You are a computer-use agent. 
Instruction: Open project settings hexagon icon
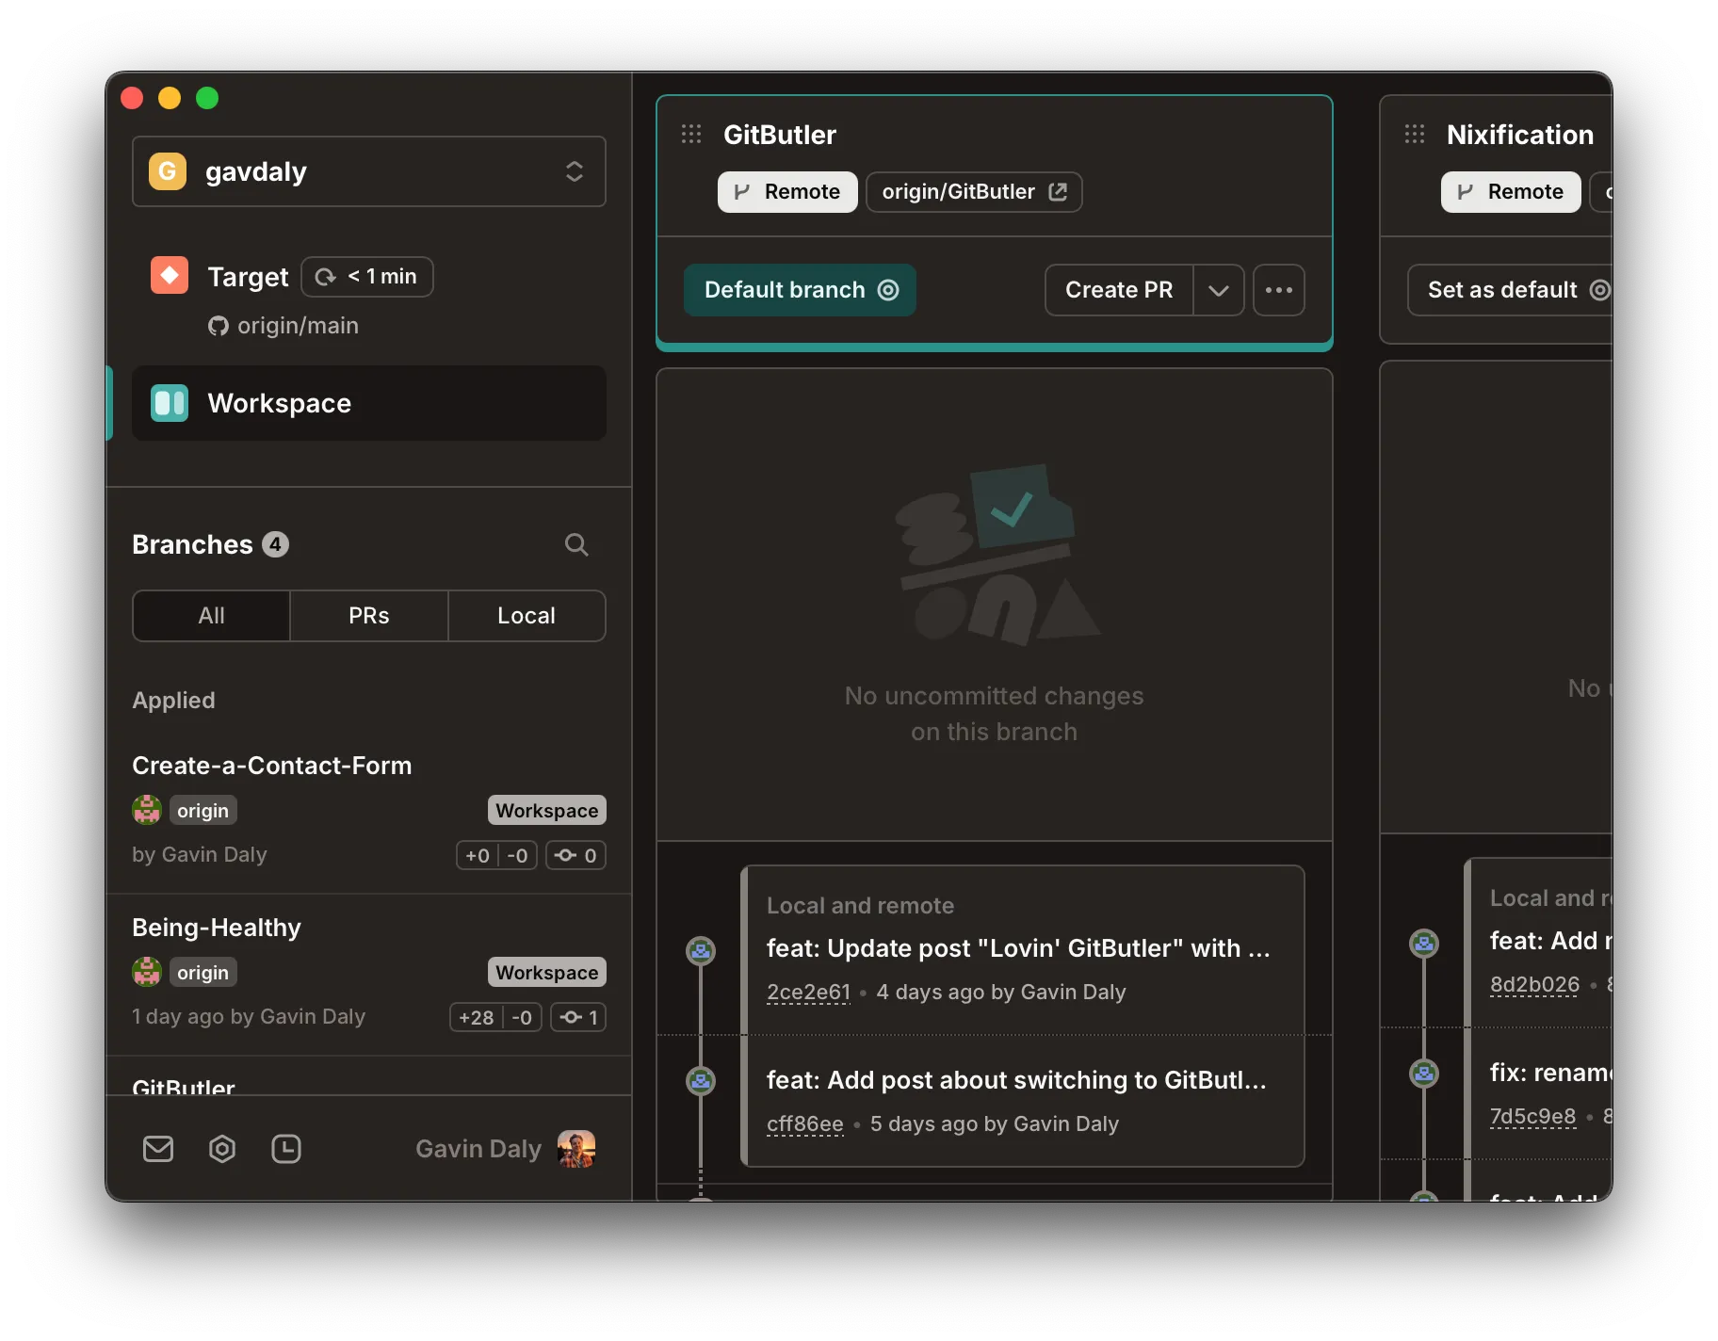222,1149
